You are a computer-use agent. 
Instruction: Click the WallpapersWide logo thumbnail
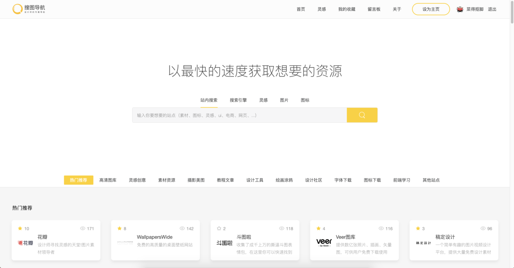(125, 243)
